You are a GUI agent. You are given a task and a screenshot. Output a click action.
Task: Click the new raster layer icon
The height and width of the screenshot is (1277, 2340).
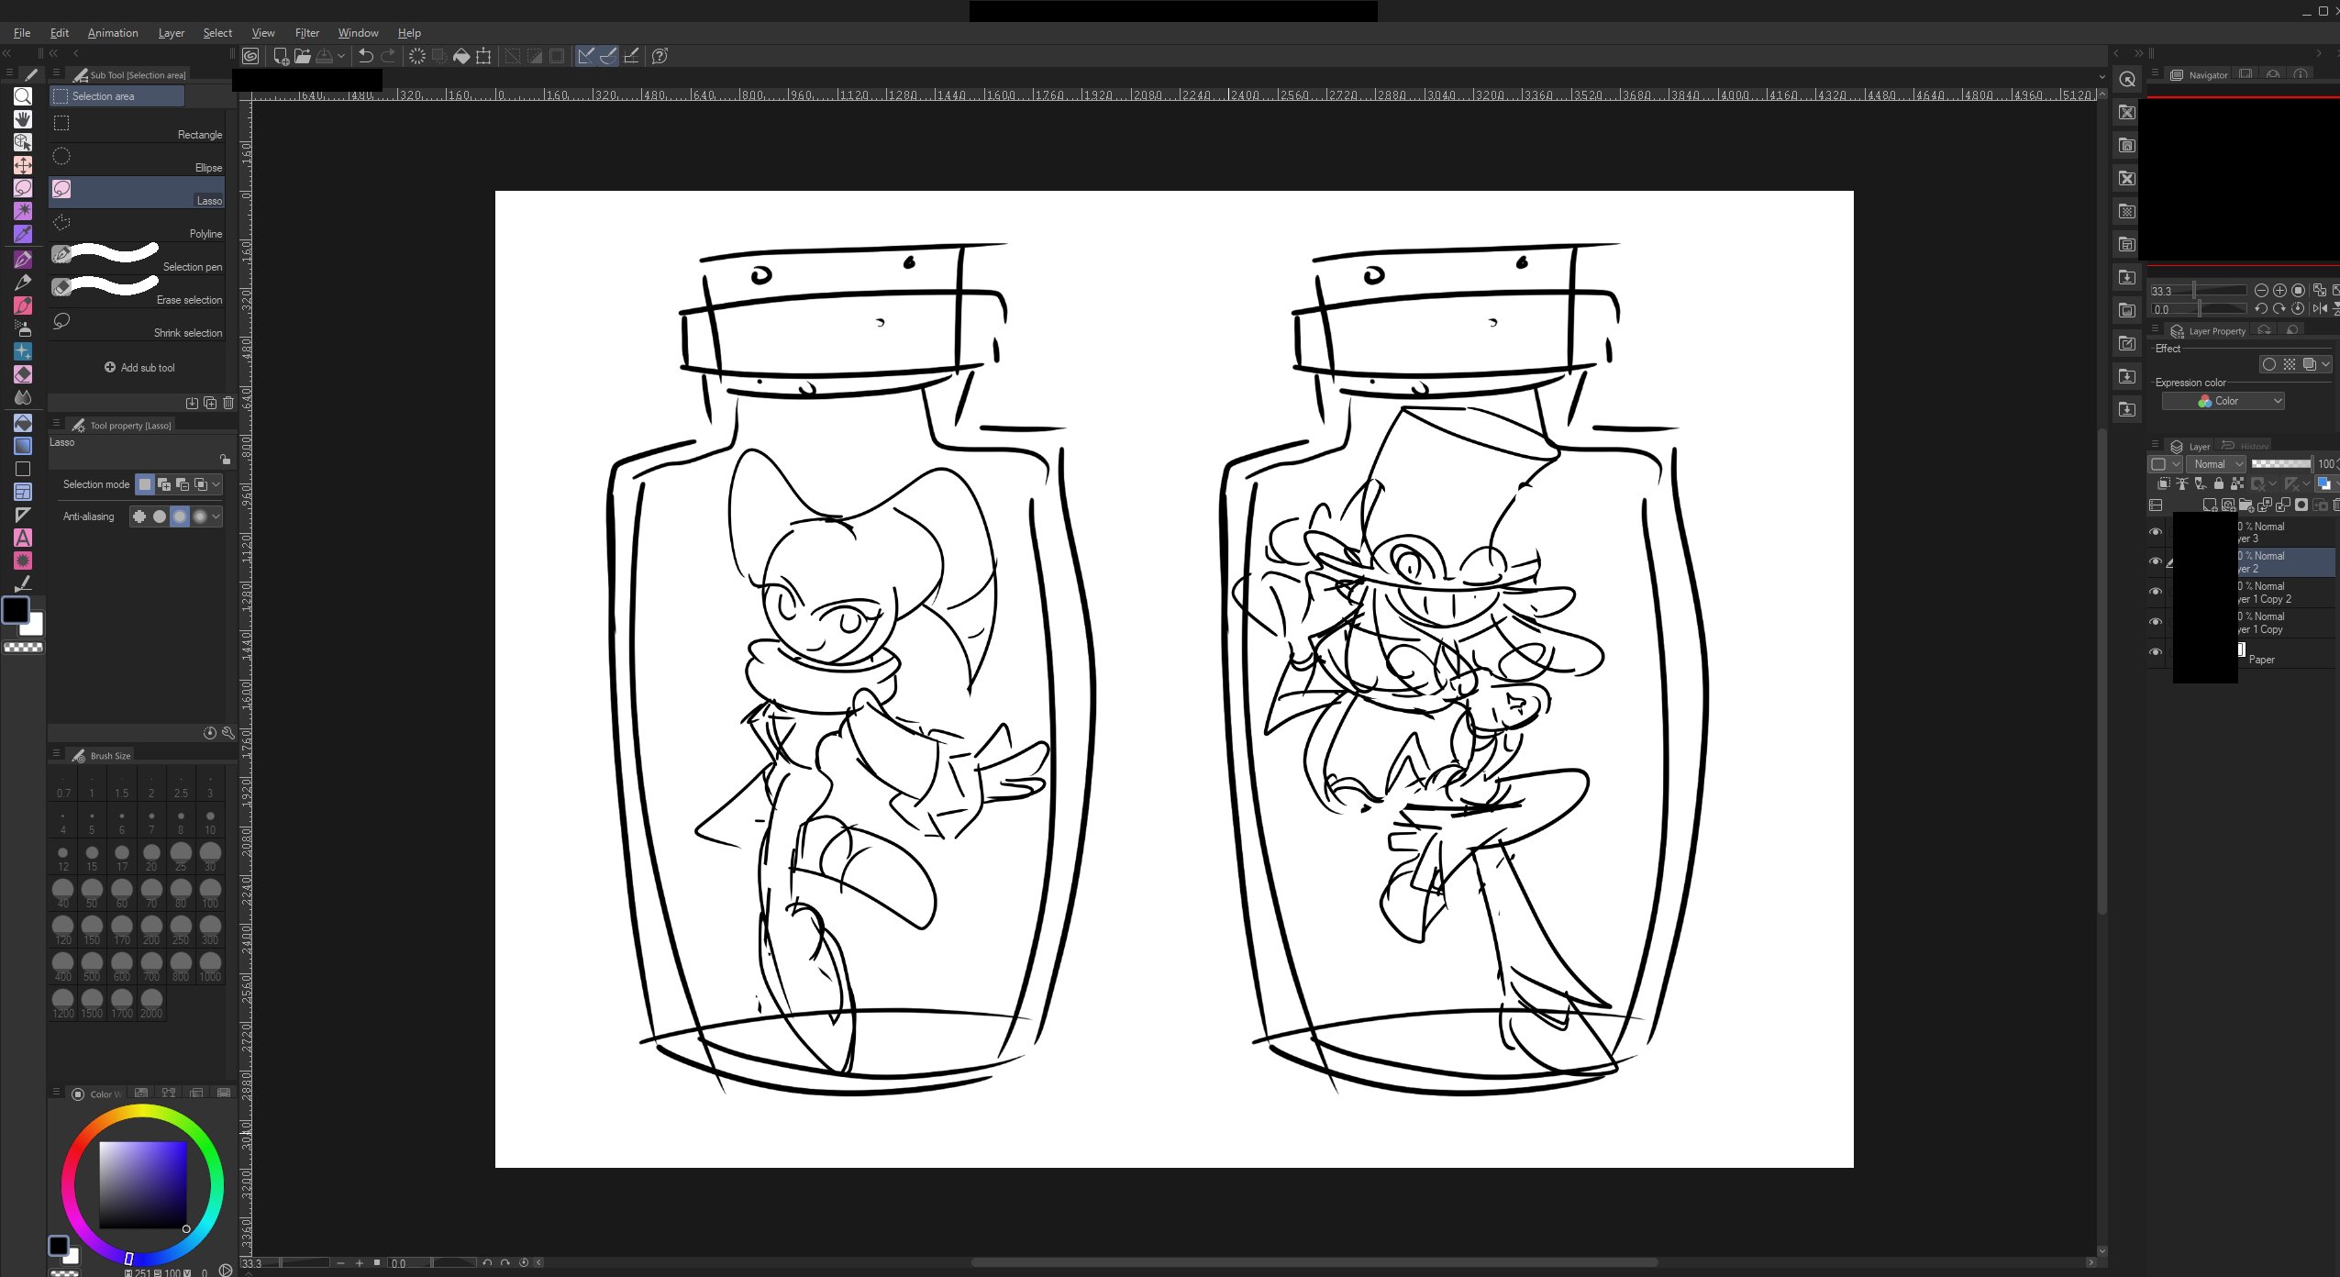tap(2210, 505)
